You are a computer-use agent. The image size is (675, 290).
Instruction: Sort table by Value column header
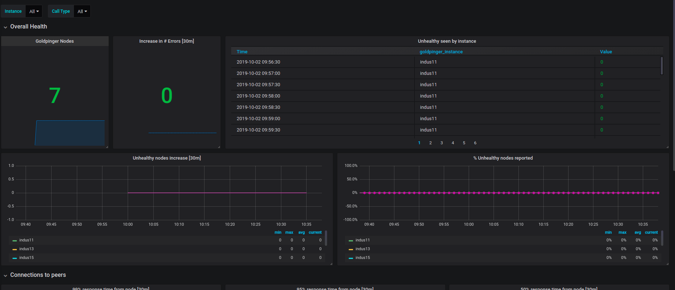click(x=606, y=52)
